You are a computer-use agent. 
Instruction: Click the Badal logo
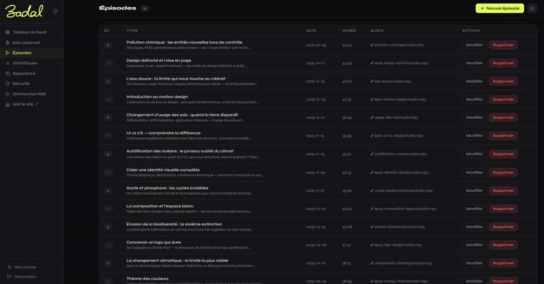point(25,11)
